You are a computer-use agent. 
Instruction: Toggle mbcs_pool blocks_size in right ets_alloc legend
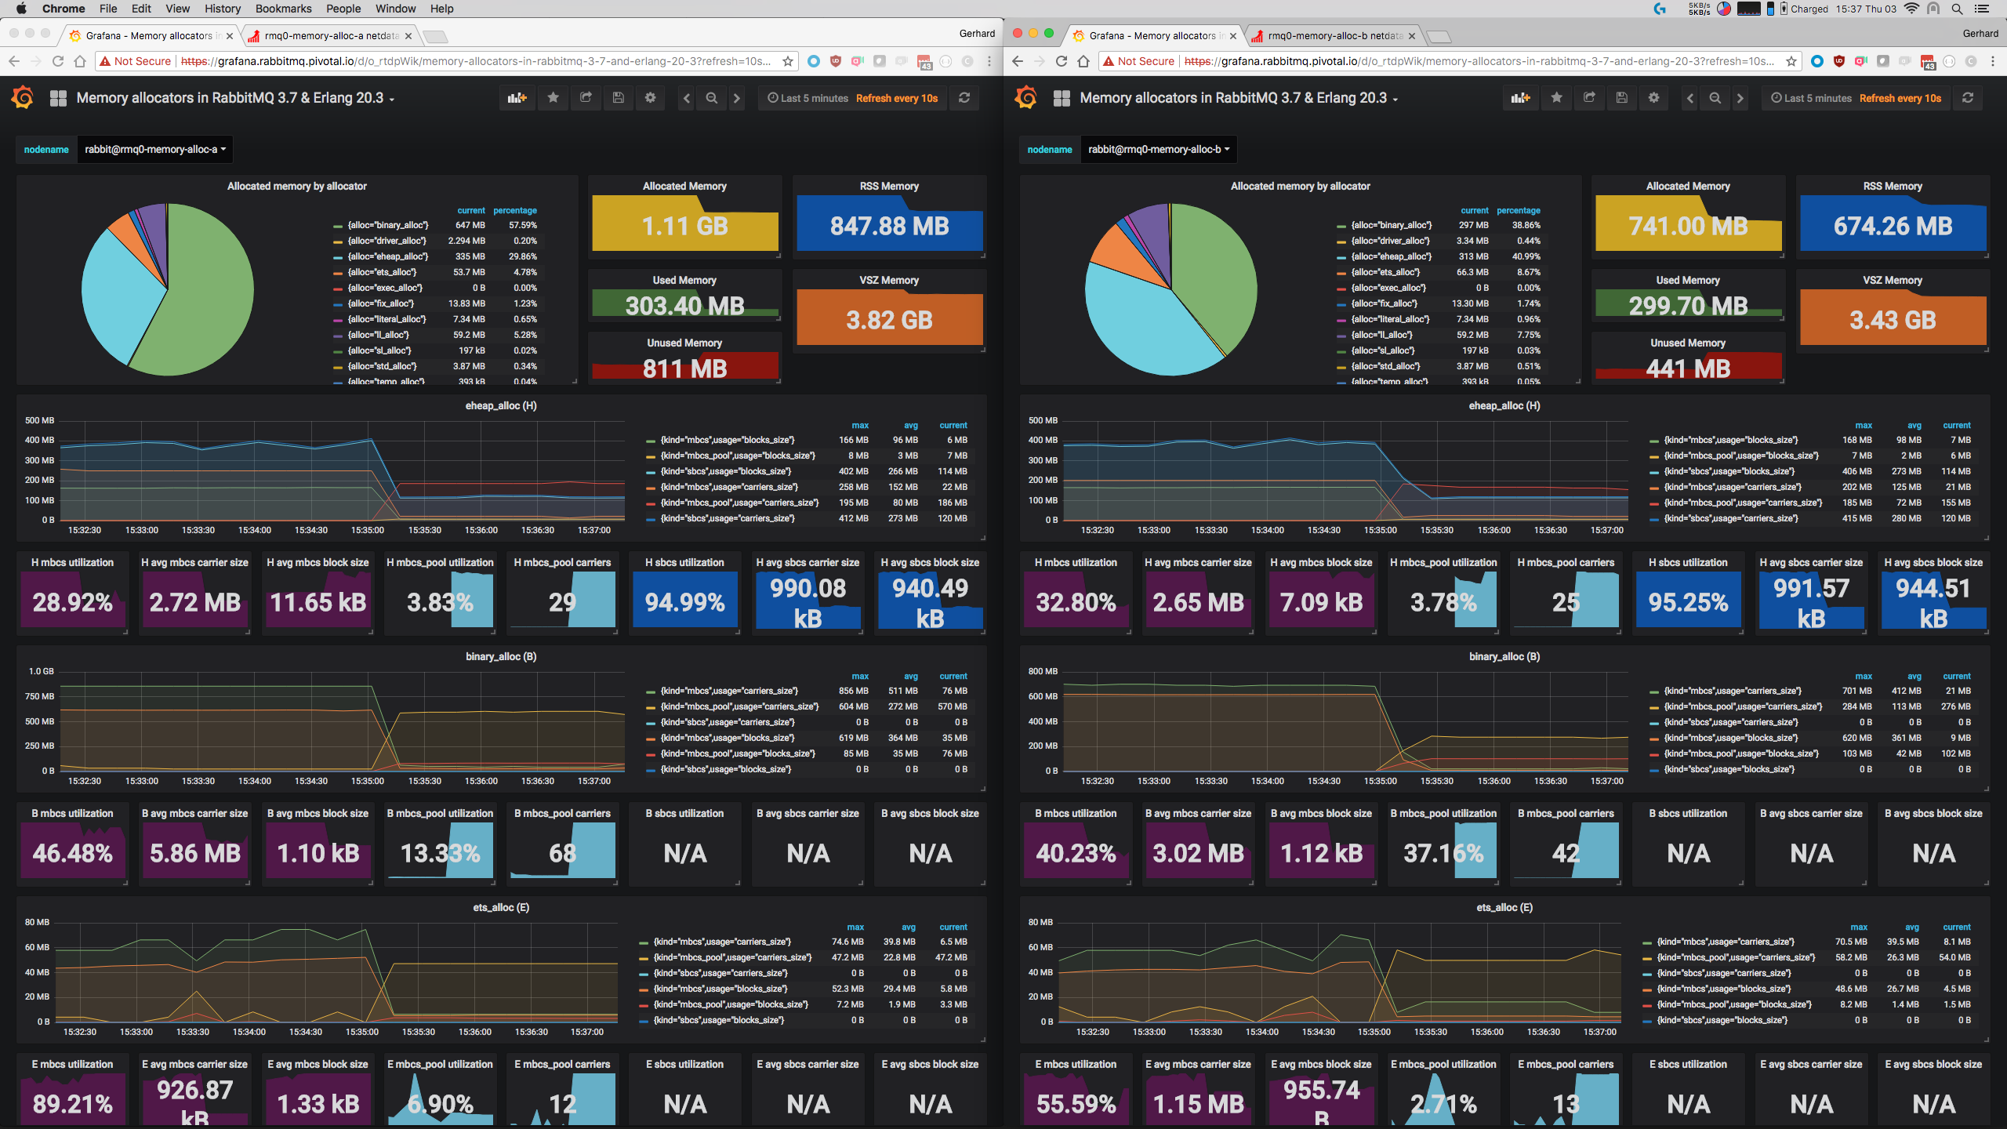1733,1004
